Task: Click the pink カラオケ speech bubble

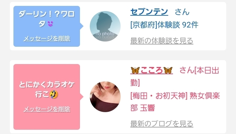Action: click(47, 97)
